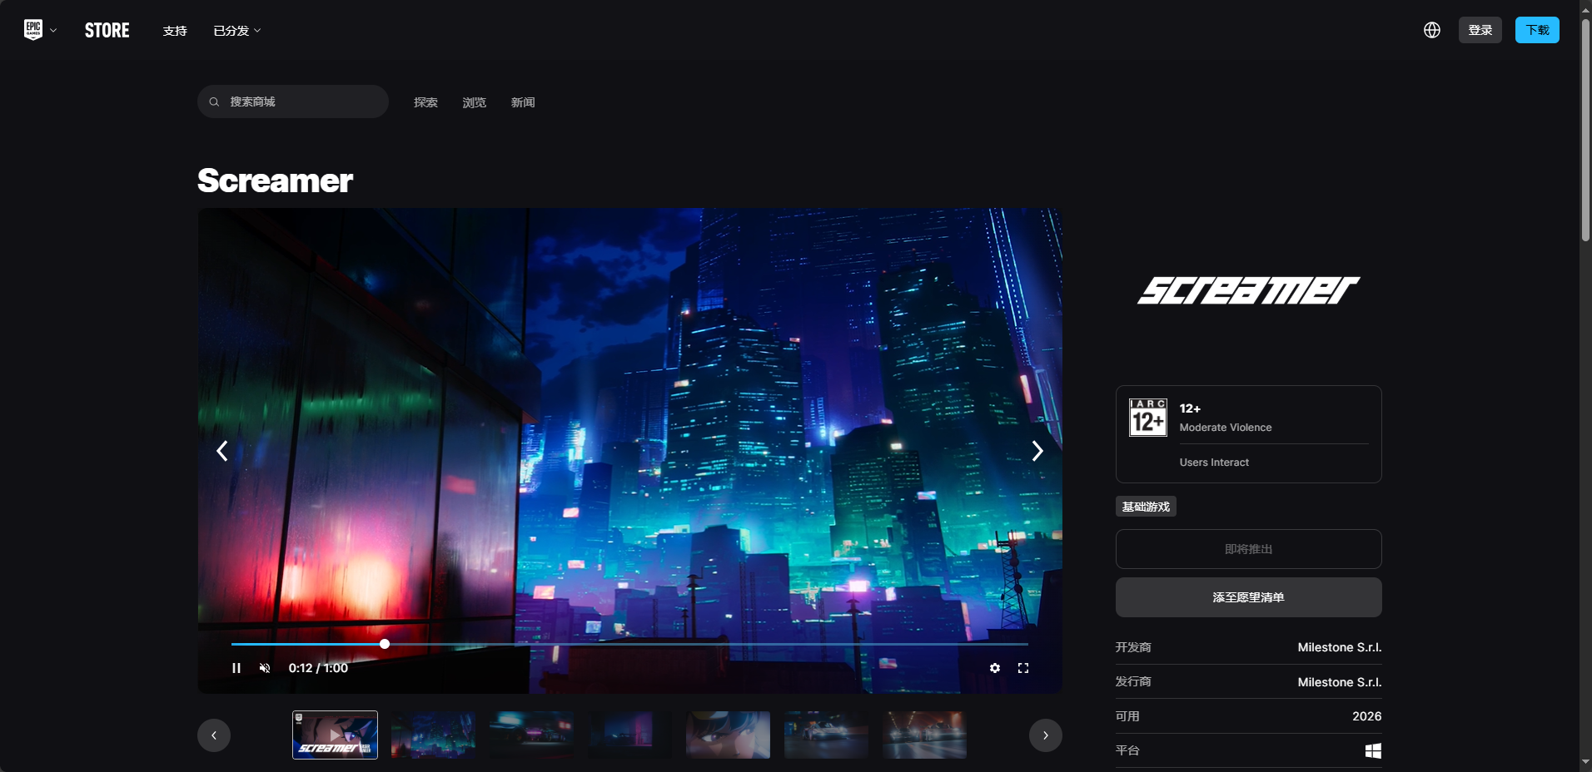
Task: Click the Screamer logo image
Action: click(x=1249, y=290)
